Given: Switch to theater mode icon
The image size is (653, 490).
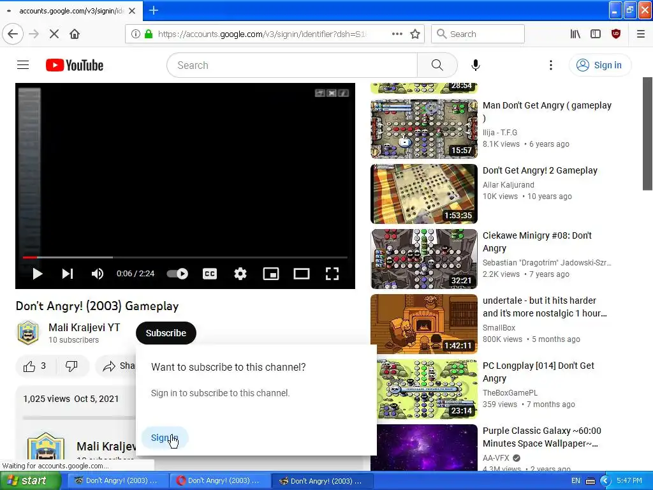Looking at the screenshot, I should [x=302, y=274].
